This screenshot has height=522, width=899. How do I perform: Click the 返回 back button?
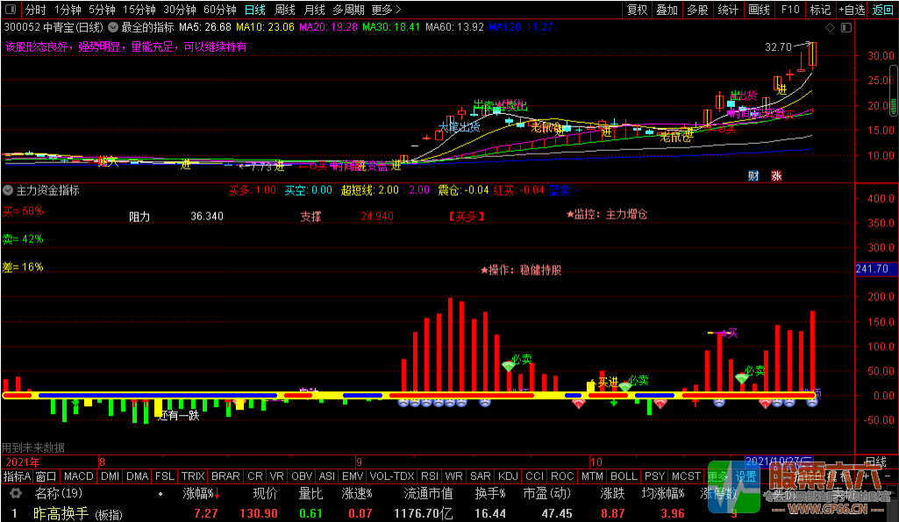point(883,10)
